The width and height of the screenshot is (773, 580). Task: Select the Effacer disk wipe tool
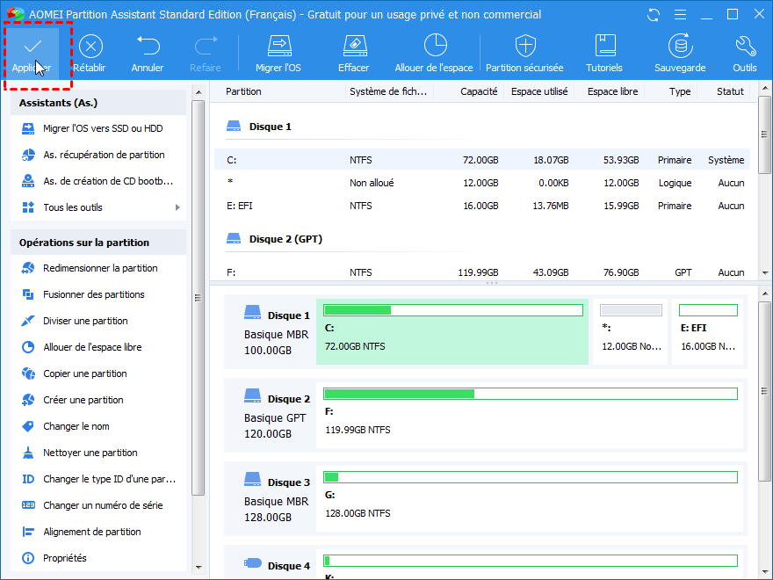click(x=353, y=46)
